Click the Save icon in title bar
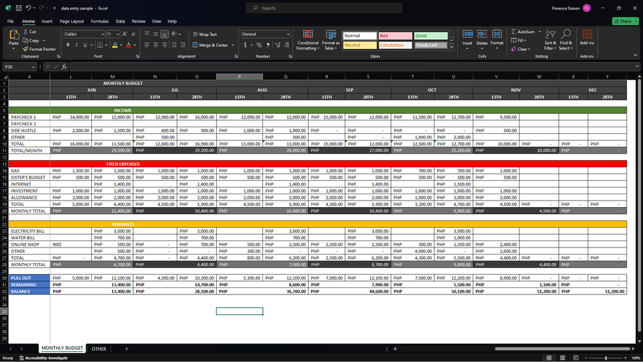This screenshot has width=643, height=362. (x=19, y=8)
